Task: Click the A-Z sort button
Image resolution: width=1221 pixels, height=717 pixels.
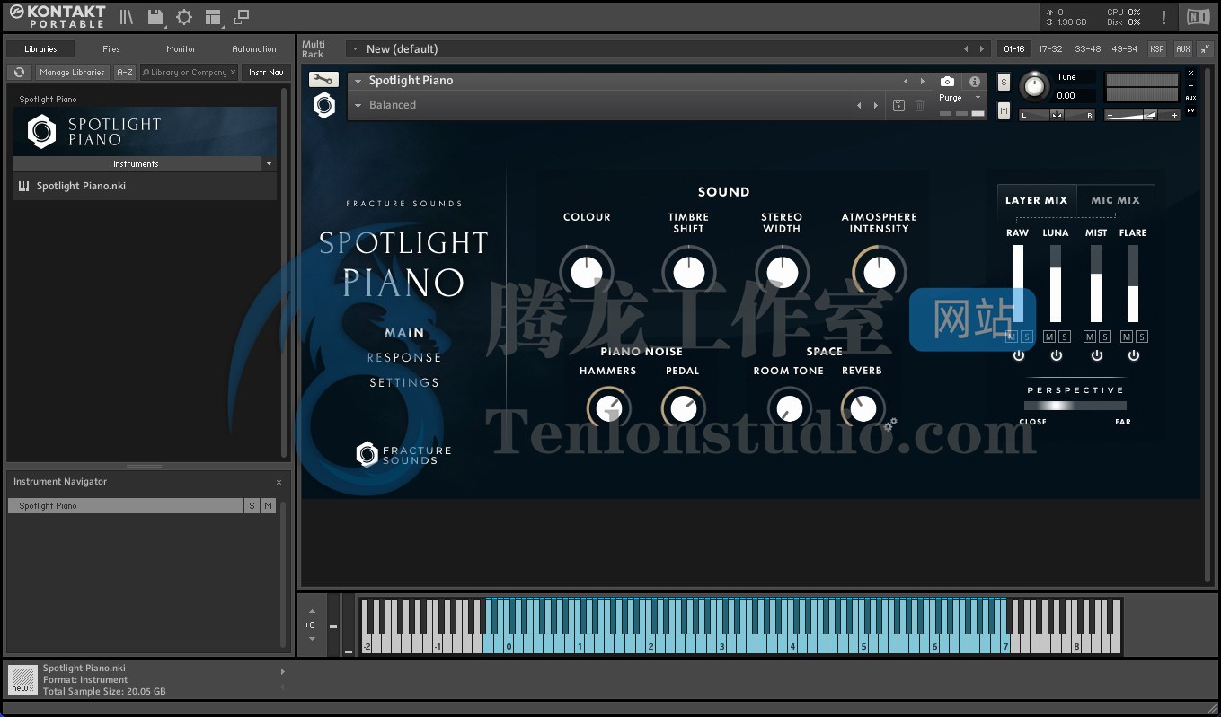Action: pyautogui.click(x=125, y=73)
